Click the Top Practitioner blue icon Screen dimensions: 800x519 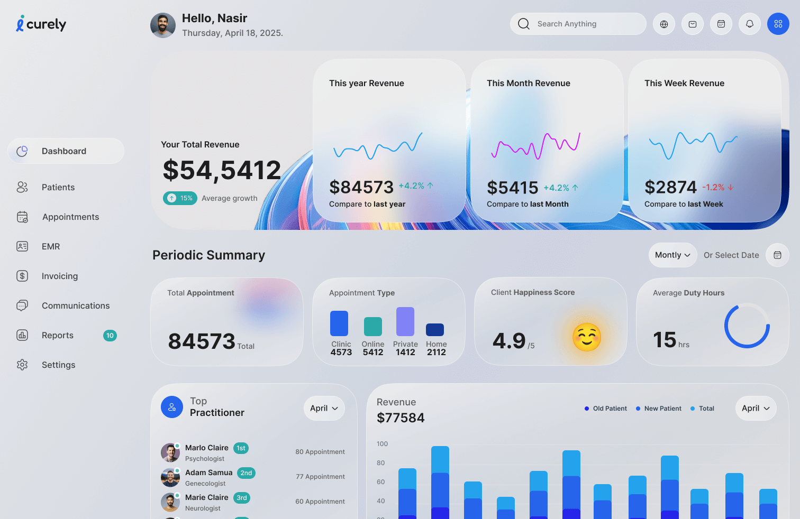(172, 407)
